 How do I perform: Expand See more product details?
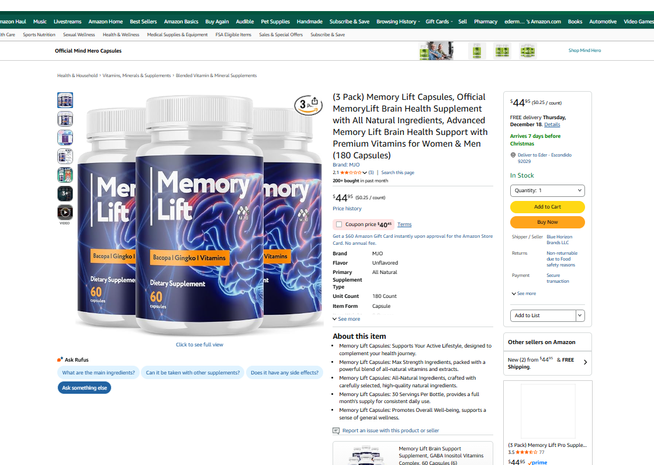coord(346,319)
